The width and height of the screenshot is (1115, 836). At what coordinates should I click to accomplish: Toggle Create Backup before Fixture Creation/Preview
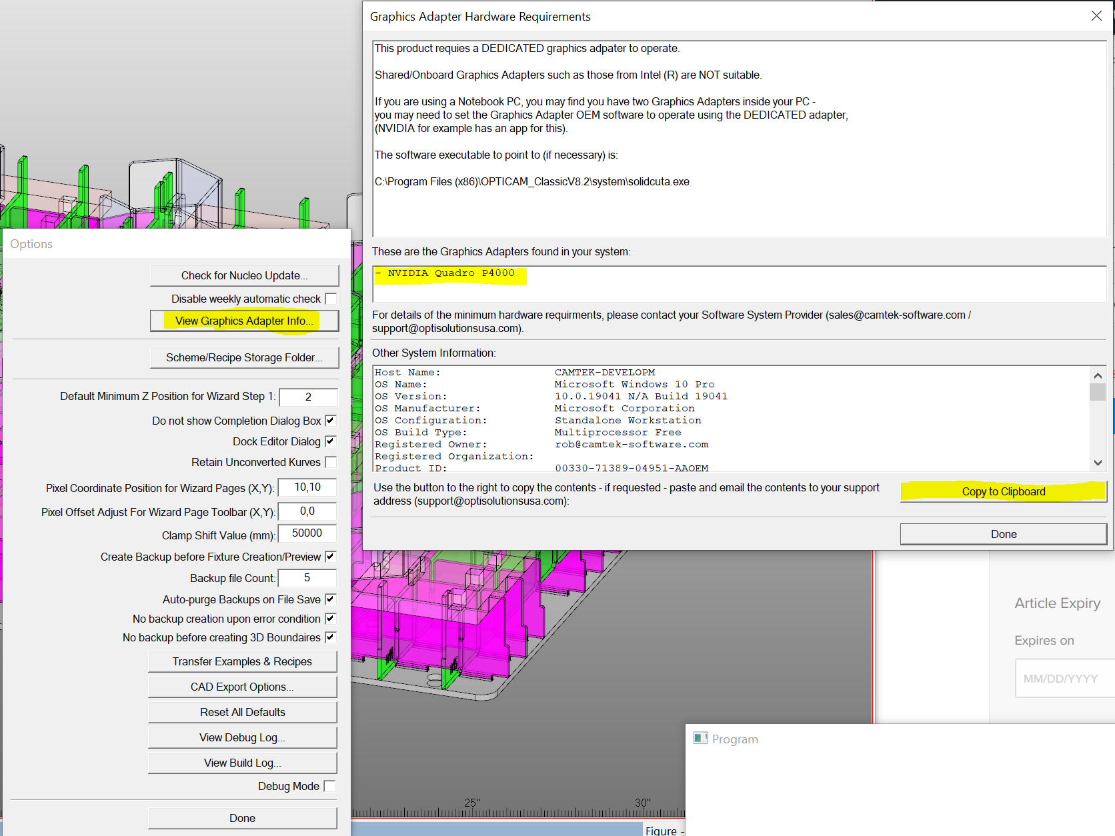pyautogui.click(x=331, y=557)
